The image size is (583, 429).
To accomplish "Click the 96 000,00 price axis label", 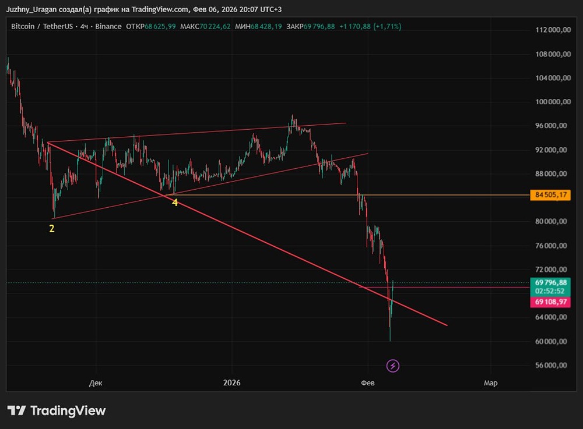I will tap(551, 125).
